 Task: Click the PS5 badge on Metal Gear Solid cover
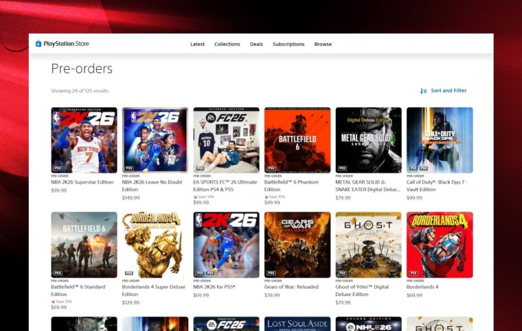click(343, 169)
